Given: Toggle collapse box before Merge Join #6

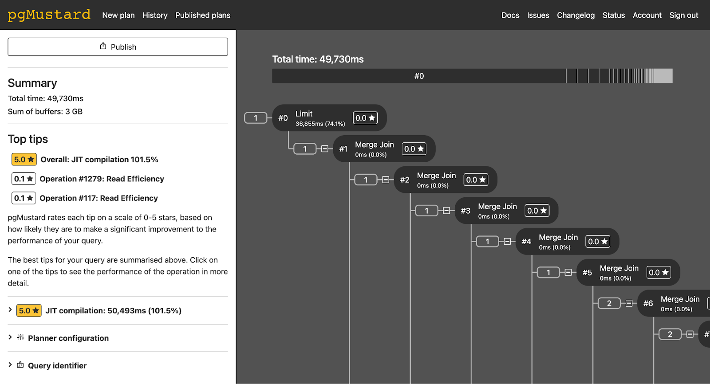Looking at the screenshot, I should pos(629,303).
